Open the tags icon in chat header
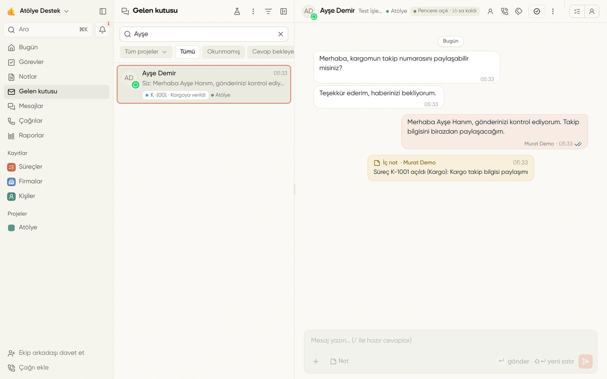 click(x=519, y=11)
